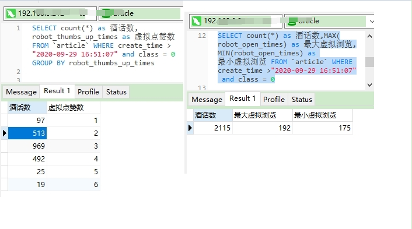Screen dimensions: 412x229
Task: Select the cell with value 175
Action: pos(323,128)
